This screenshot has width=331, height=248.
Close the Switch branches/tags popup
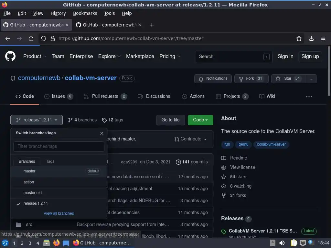click(102, 133)
